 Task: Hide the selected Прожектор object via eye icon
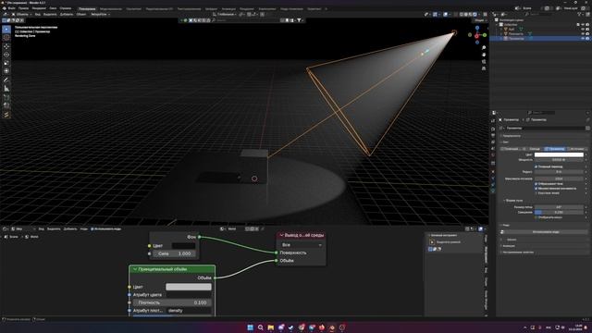tap(583, 39)
